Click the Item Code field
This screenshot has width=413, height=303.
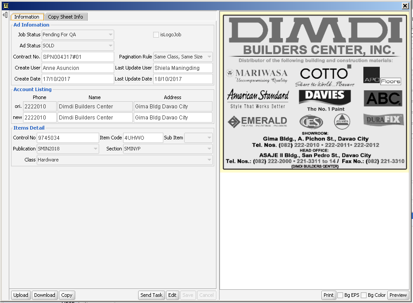coord(143,138)
